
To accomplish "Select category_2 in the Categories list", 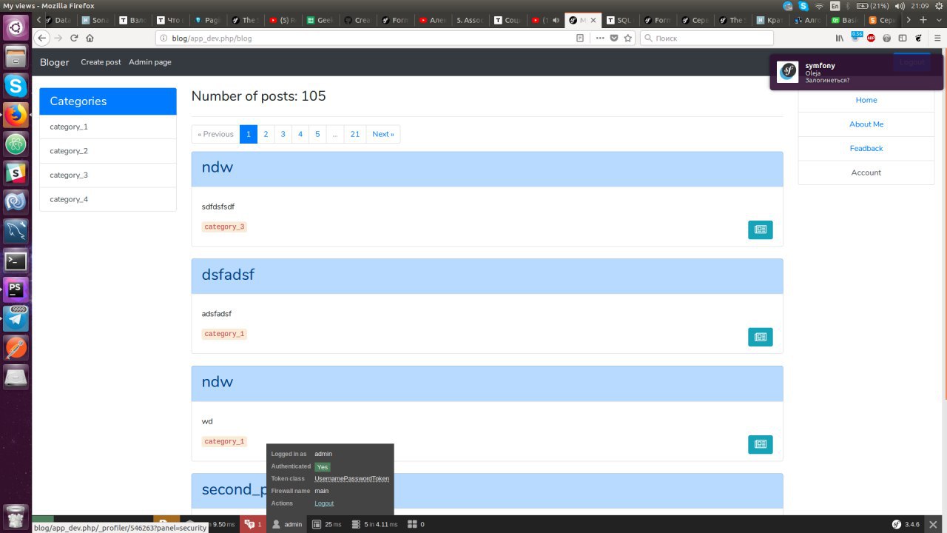I will (x=108, y=151).
